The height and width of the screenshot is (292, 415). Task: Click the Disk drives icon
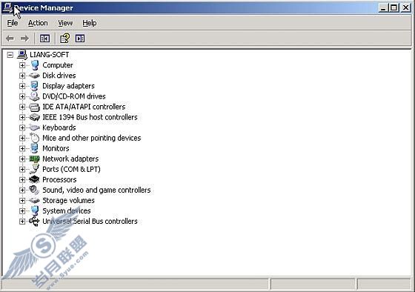coord(34,76)
